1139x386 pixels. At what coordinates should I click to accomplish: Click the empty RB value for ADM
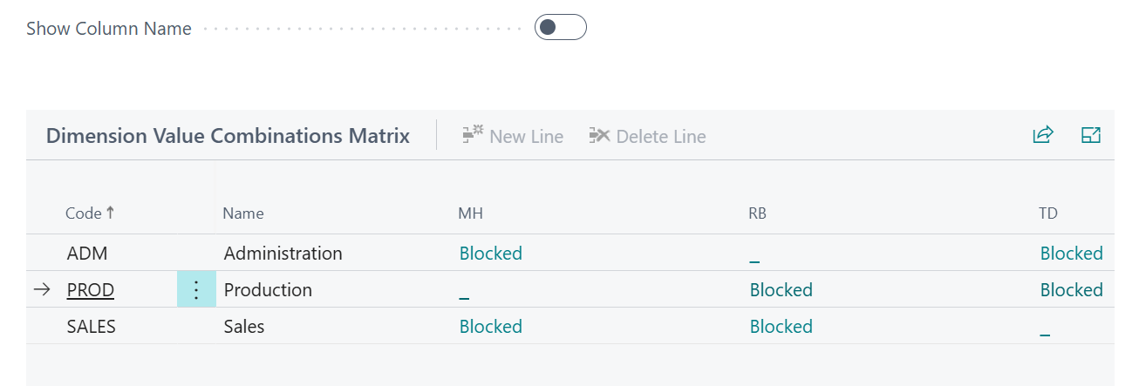[x=754, y=255]
